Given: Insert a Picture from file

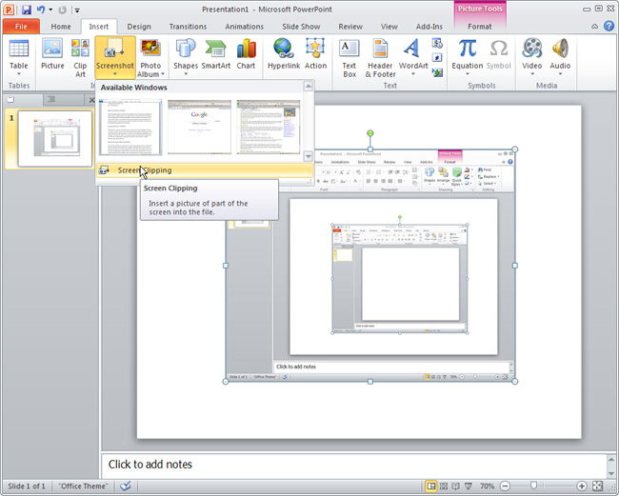Looking at the screenshot, I should (x=52, y=54).
